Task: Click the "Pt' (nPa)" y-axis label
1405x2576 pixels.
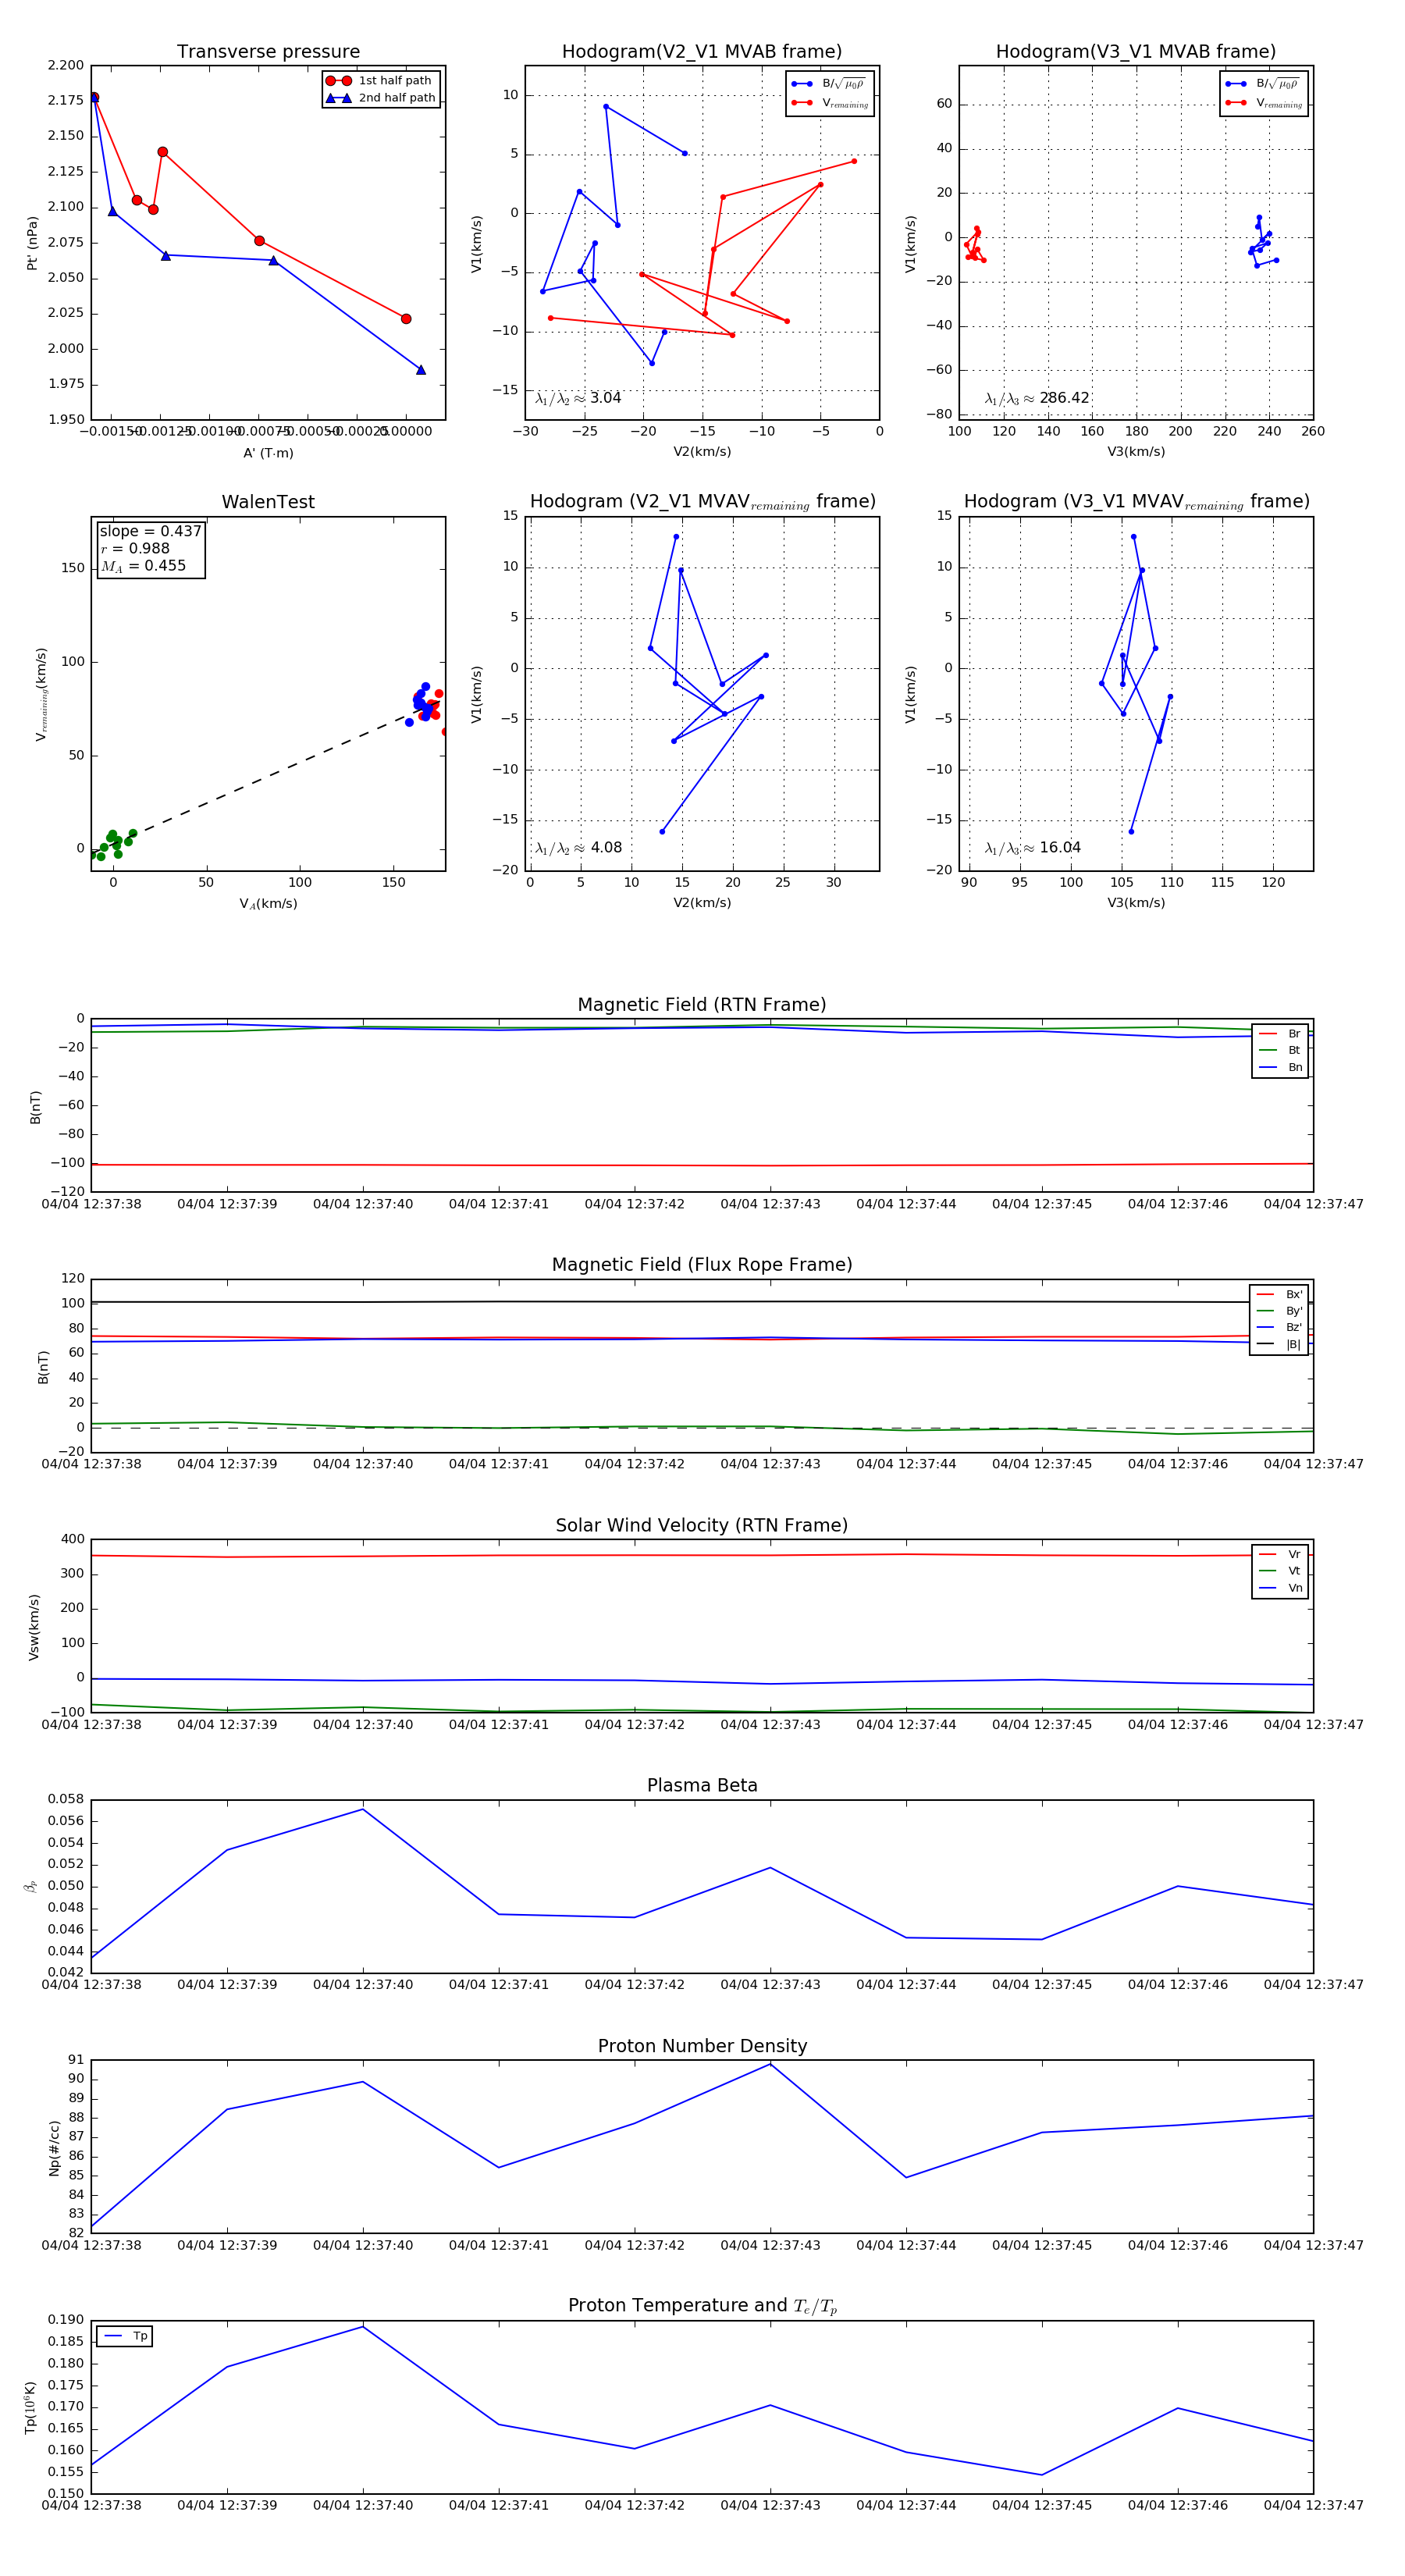Action: tap(32, 243)
